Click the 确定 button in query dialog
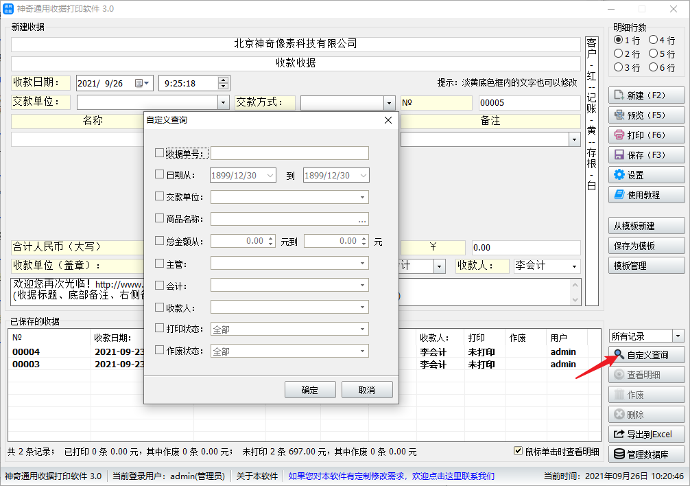Image resolution: width=690 pixels, height=486 pixels. [x=309, y=390]
